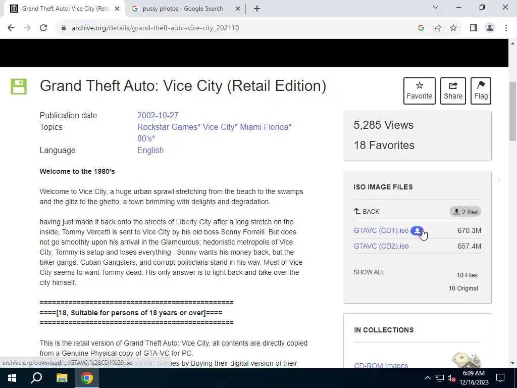Open Chrome's three-dot menu
This screenshot has width=517, height=388.
pos(506,28)
